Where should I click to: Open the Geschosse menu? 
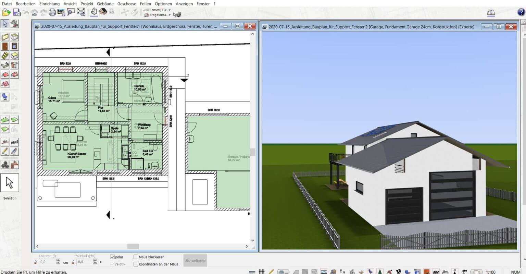coord(127,4)
